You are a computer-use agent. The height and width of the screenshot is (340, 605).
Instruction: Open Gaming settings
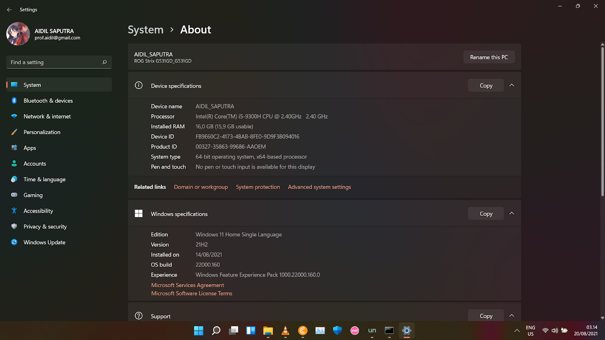pyautogui.click(x=59, y=195)
